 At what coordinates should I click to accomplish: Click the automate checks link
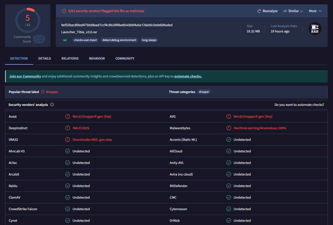coord(188,76)
